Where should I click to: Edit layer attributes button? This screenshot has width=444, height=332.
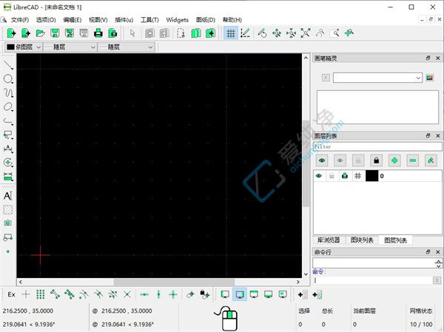pos(431,160)
